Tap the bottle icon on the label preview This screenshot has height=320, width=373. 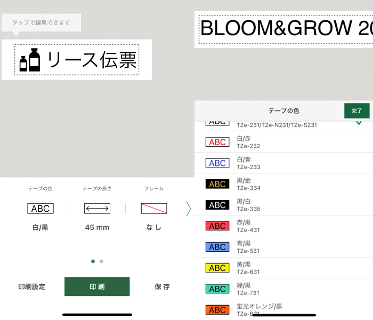(x=30, y=60)
